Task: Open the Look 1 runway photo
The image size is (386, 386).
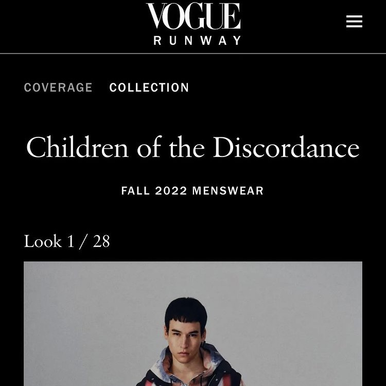Action: click(193, 324)
